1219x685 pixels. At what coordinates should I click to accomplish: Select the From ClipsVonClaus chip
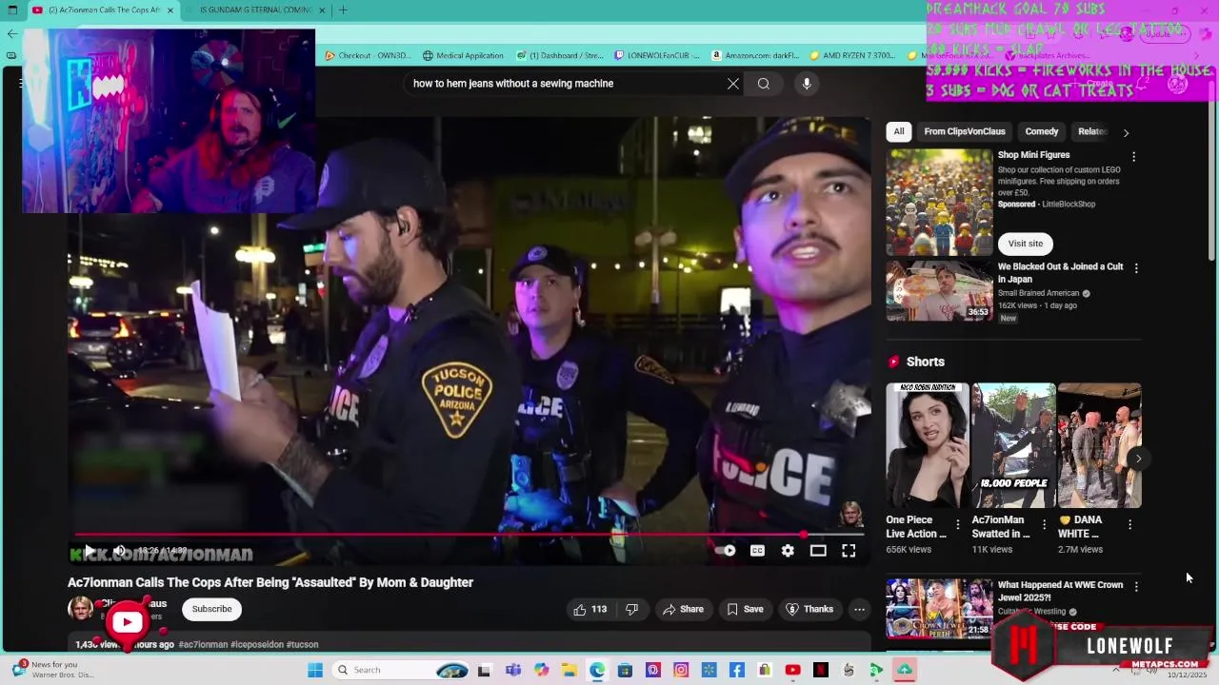(x=965, y=131)
